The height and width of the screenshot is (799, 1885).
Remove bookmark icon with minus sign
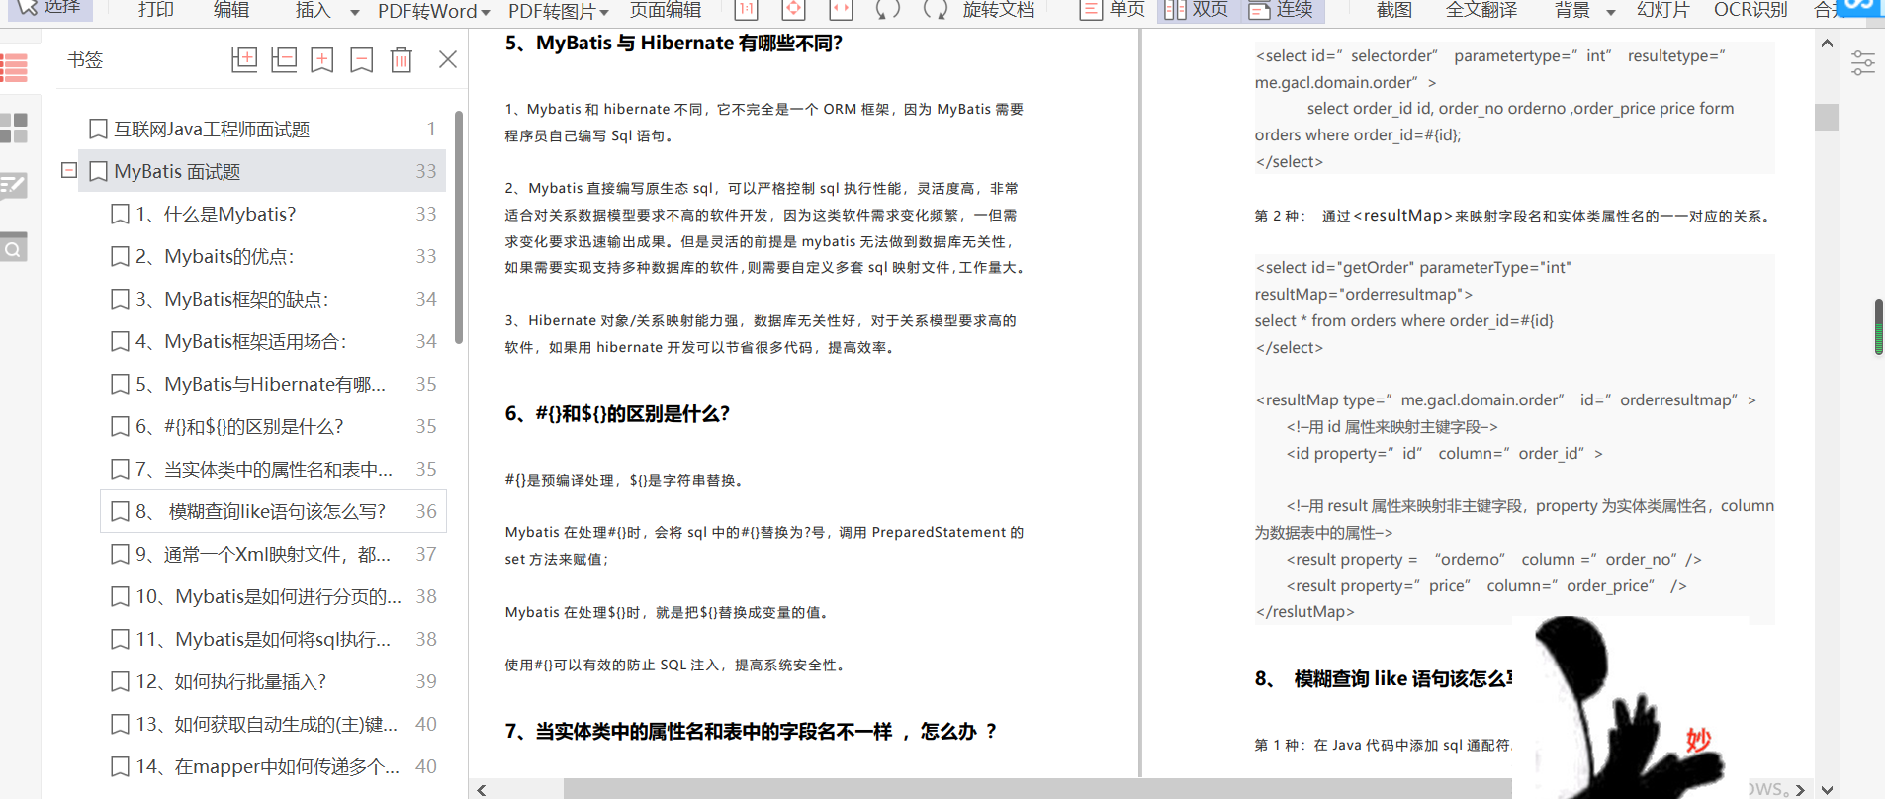(362, 59)
